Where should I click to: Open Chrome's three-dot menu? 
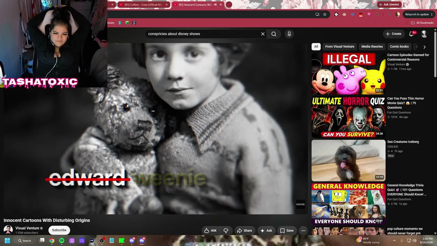(x=432, y=14)
